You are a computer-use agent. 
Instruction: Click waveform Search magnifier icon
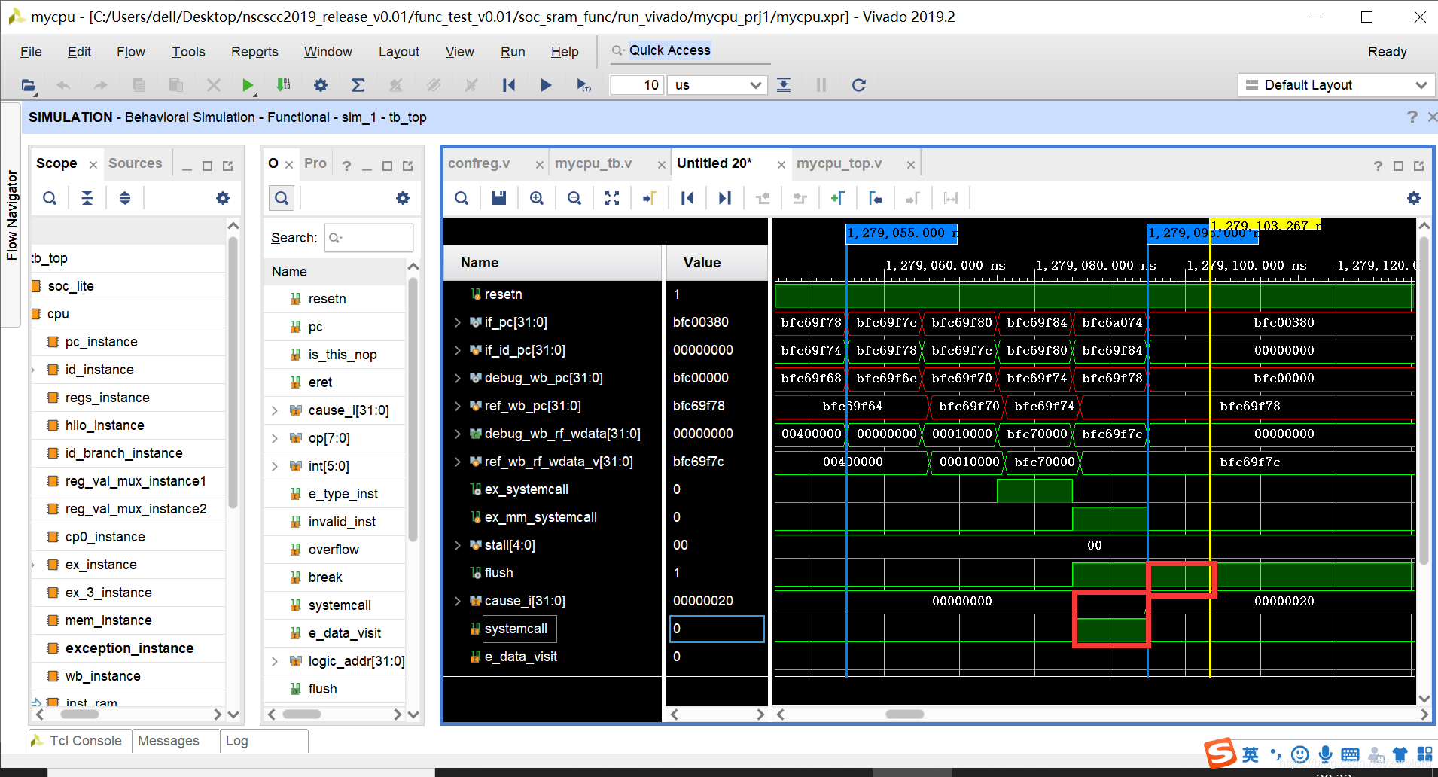click(x=462, y=198)
